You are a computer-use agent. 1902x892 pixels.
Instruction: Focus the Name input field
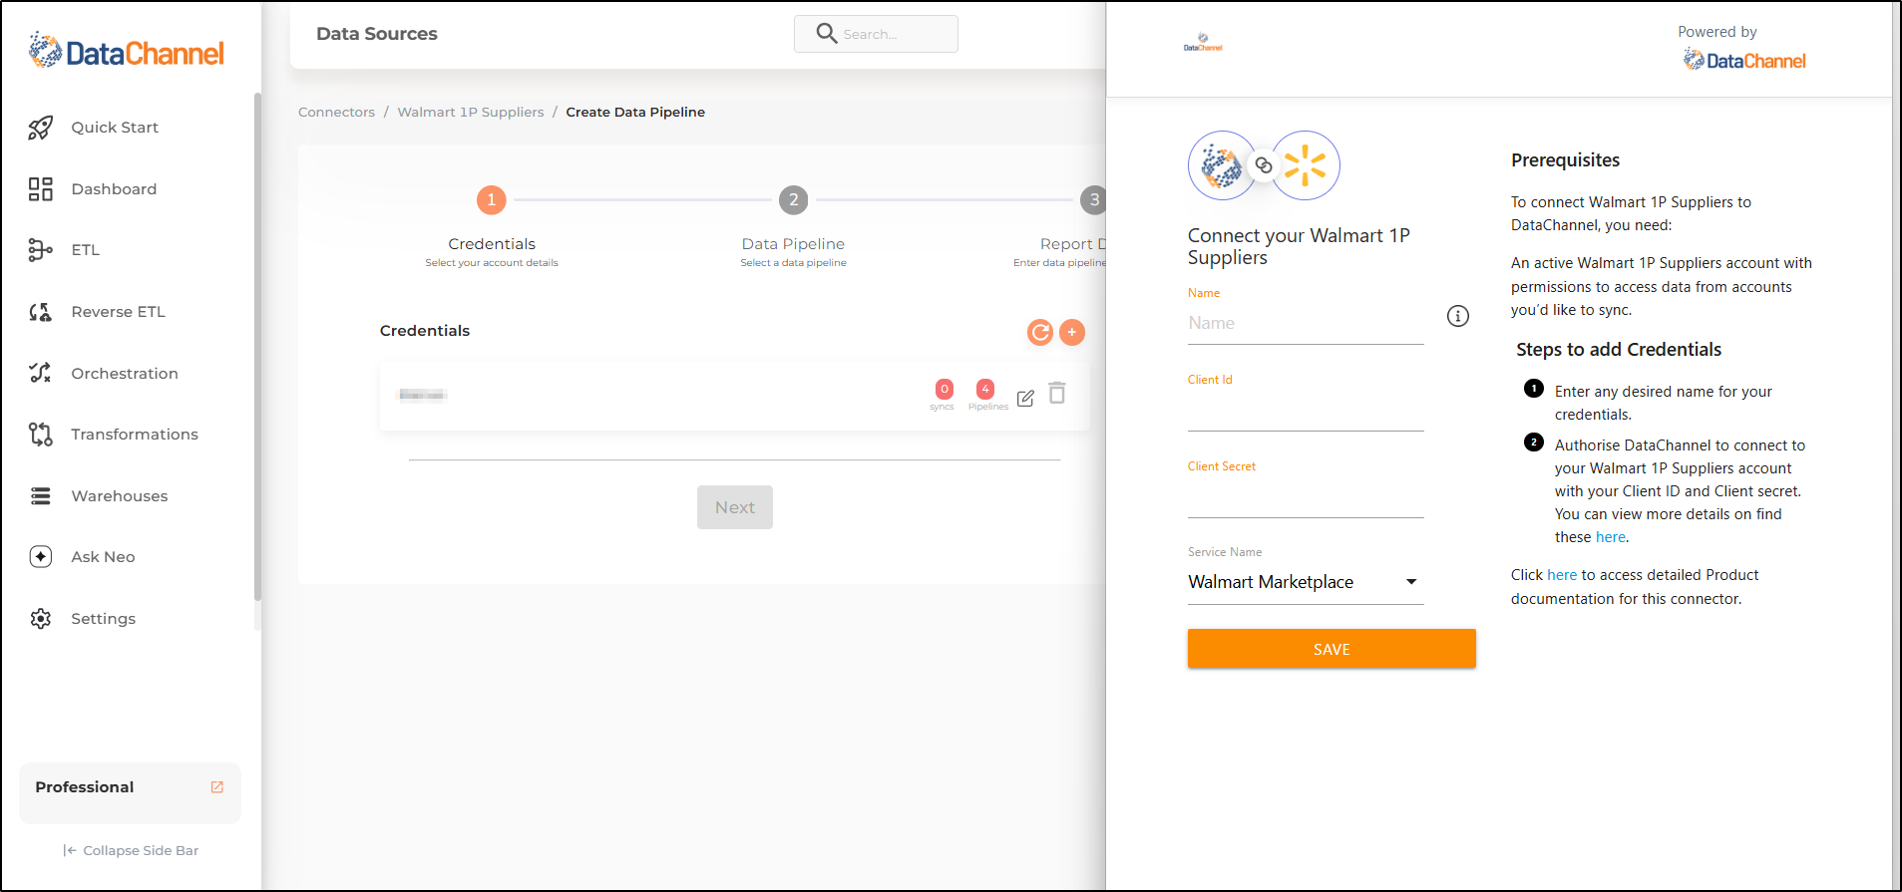(1306, 323)
